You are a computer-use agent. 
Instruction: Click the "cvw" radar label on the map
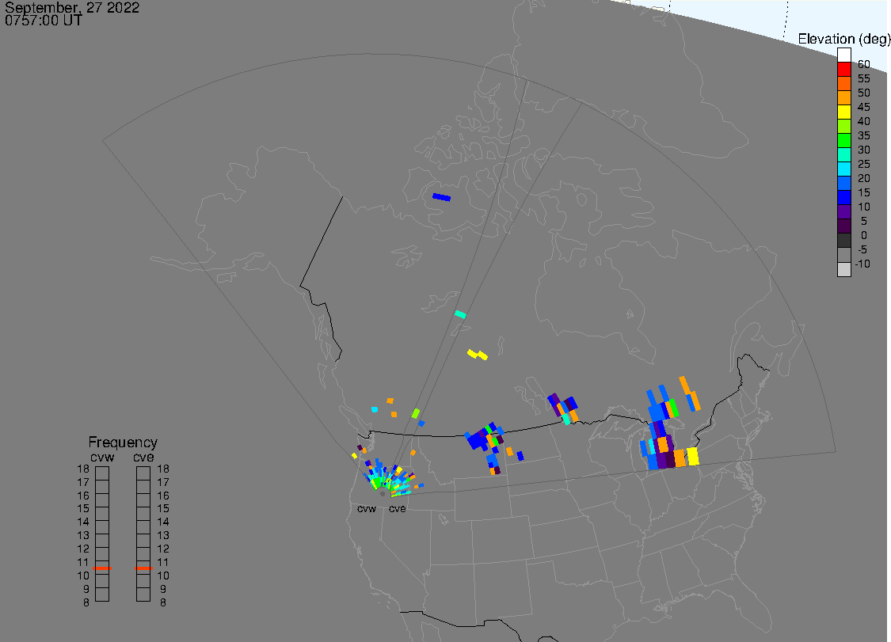click(x=367, y=508)
